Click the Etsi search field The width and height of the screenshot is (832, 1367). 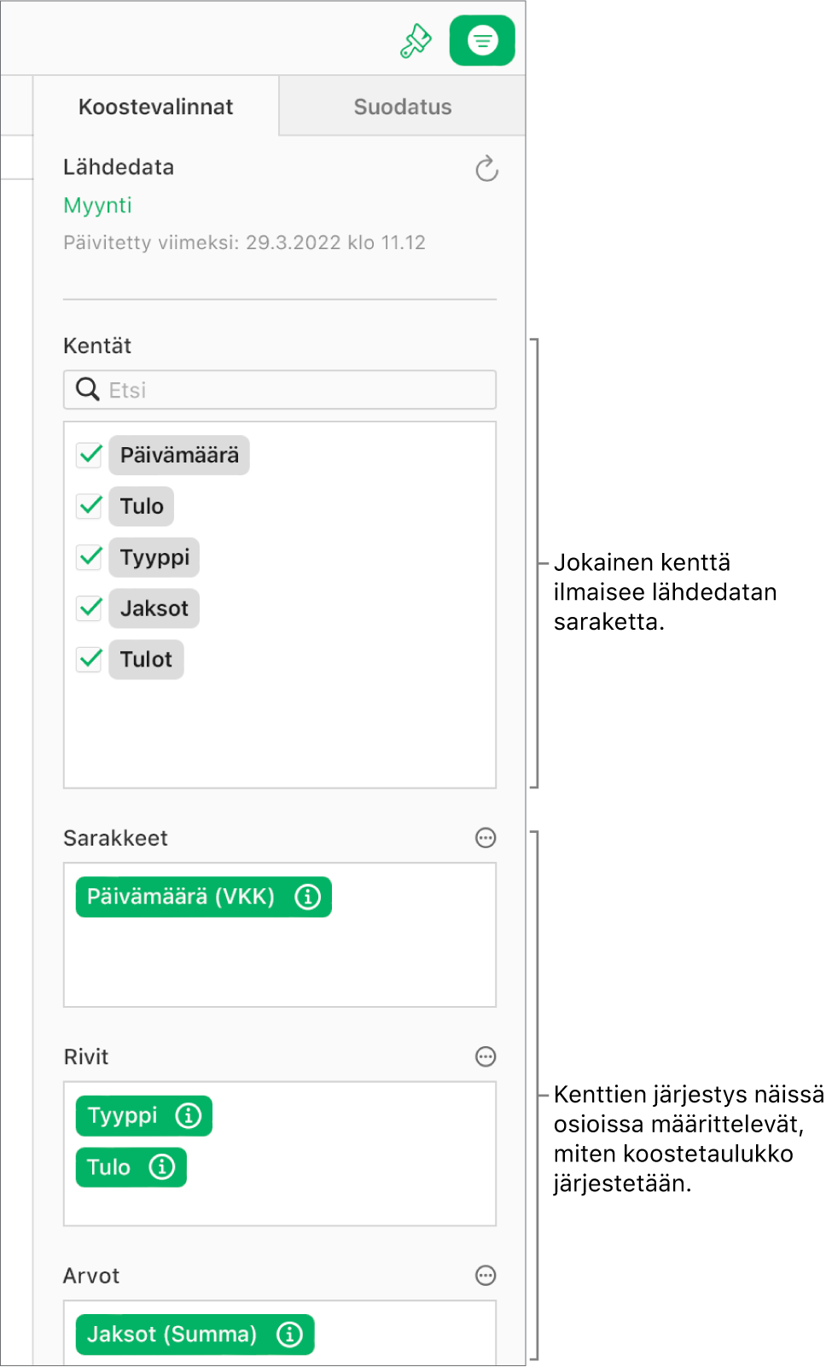click(x=290, y=390)
